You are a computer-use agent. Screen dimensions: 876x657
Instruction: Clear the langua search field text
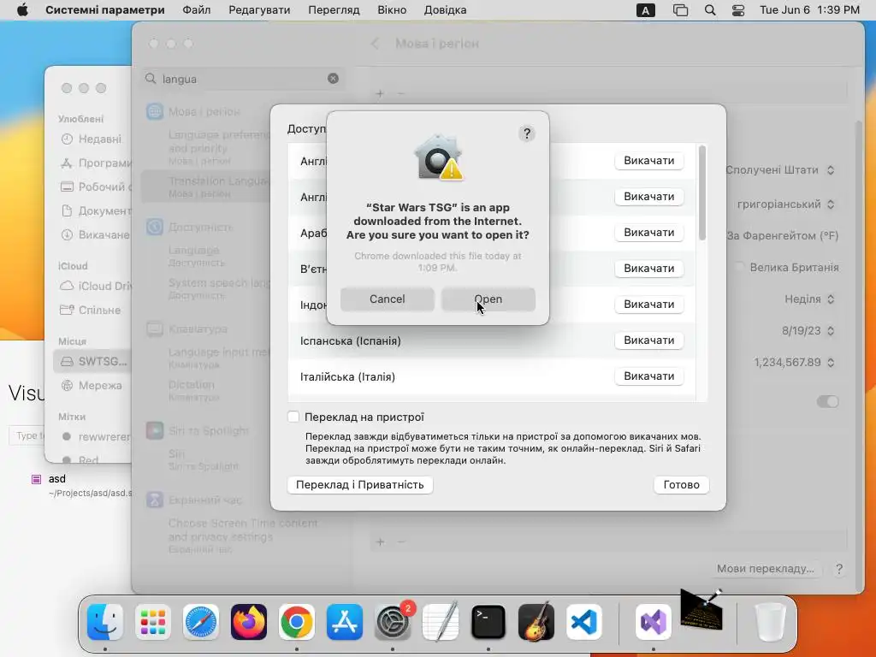click(x=333, y=79)
